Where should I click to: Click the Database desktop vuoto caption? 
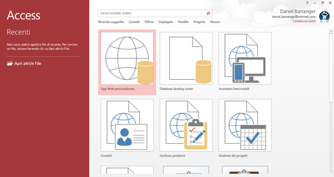click(x=176, y=88)
